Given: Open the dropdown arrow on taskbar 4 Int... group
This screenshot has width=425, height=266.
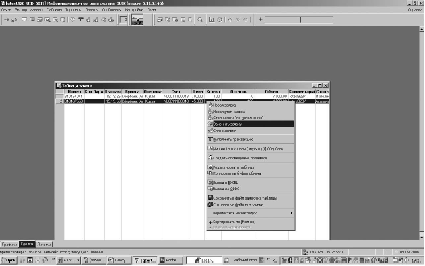Looking at the screenshot, I should pyautogui.click(x=79, y=260).
